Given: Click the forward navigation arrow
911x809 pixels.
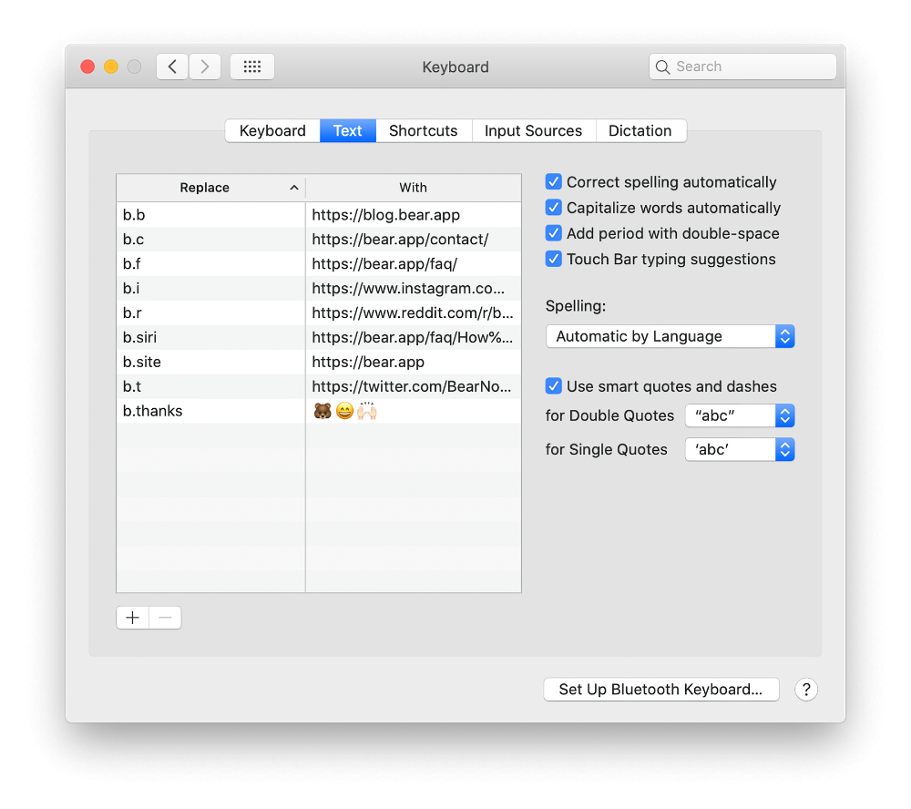Looking at the screenshot, I should 205,67.
